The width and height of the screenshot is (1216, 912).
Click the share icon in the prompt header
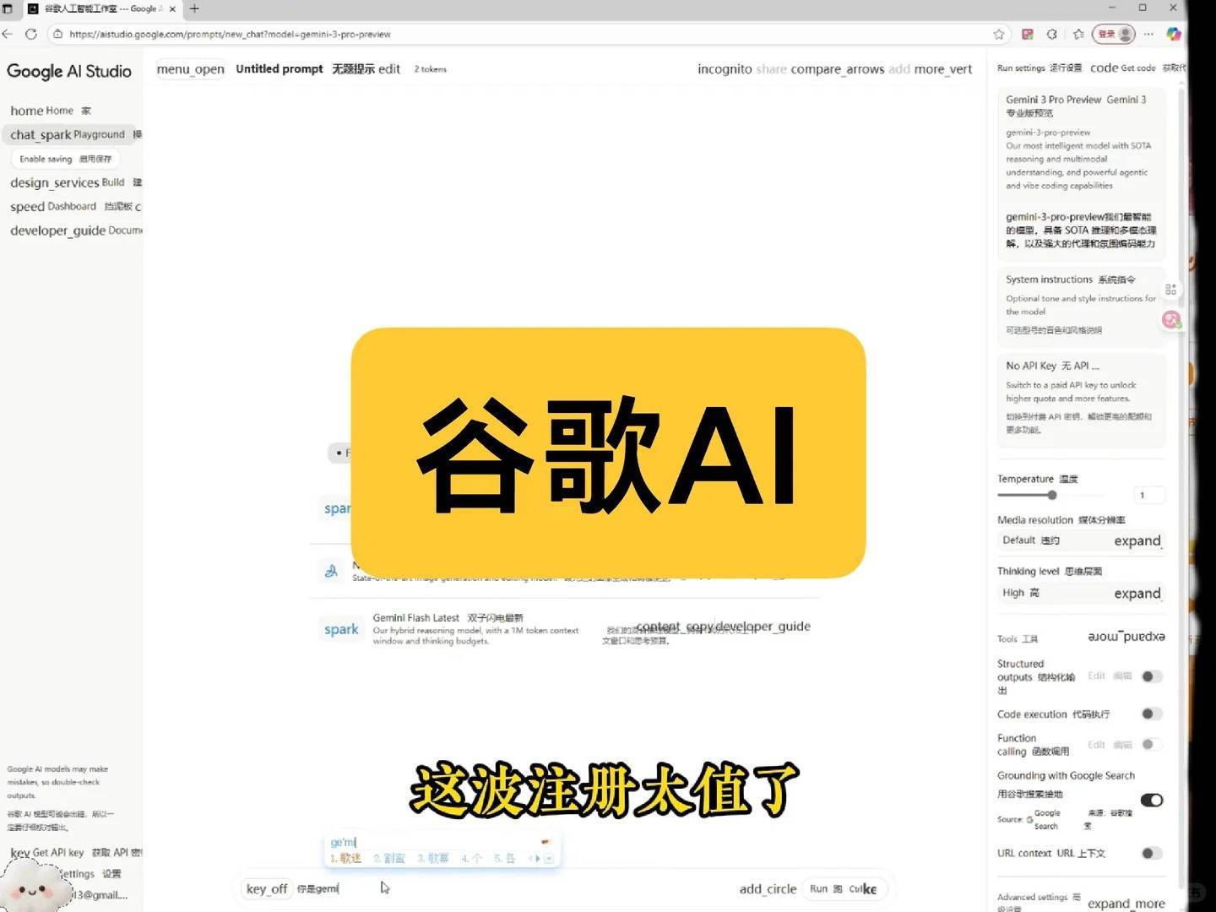(x=771, y=69)
